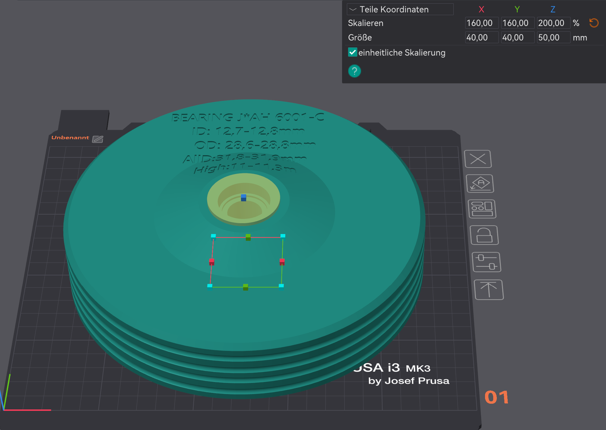This screenshot has height=430, width=606.
Task: Click the arrange plate objects icon
Action: (482, 209)
